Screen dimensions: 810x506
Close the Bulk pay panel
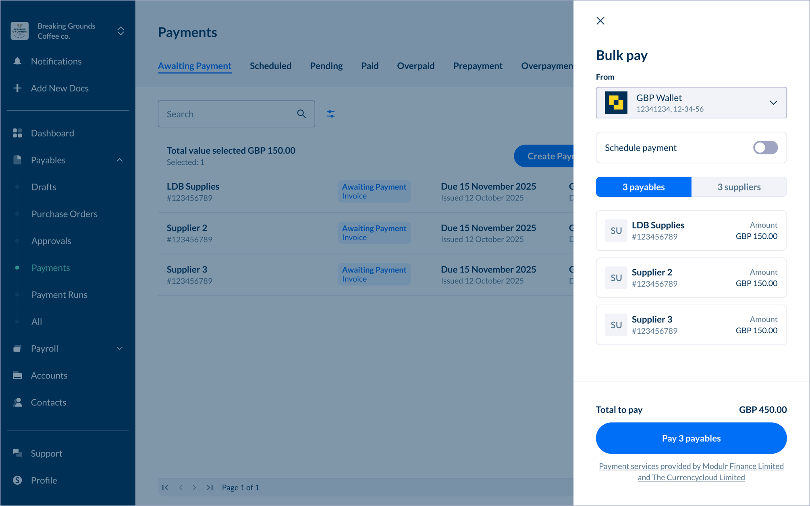[600, 21]
